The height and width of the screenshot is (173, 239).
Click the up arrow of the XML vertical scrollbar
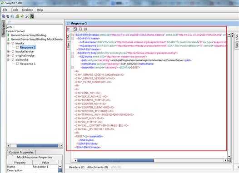coord(229,35)
